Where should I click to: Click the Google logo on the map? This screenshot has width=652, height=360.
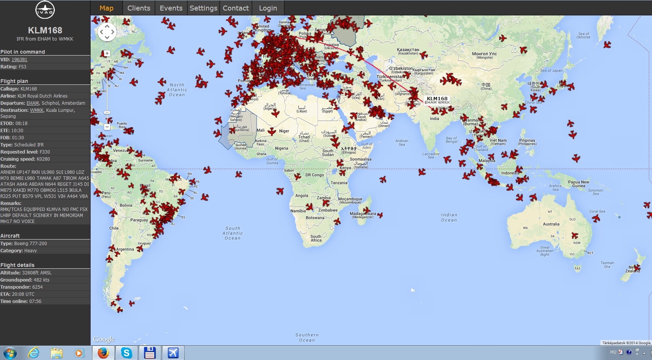(x=104, y=339)
